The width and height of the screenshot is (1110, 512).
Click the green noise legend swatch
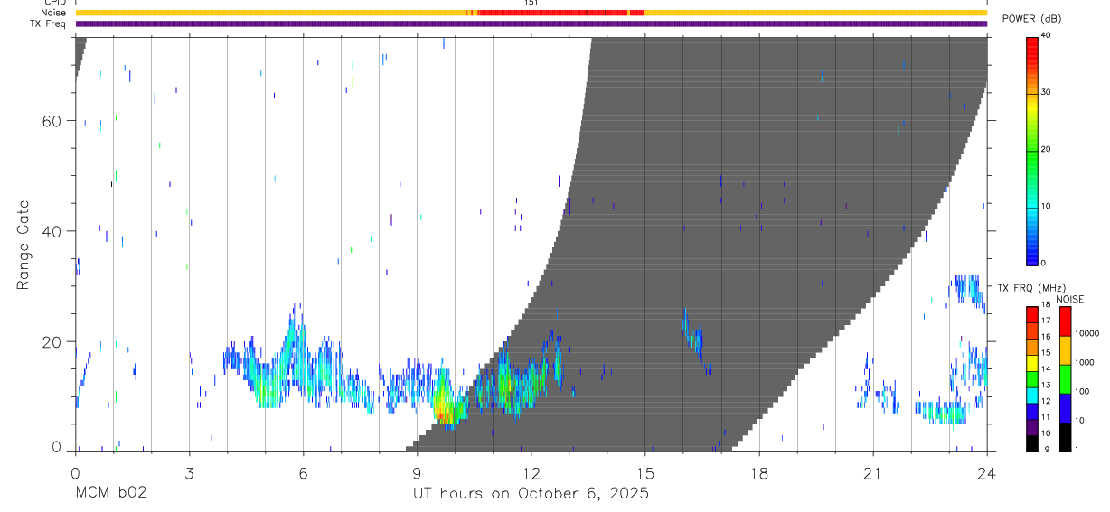click(1064, 377)
